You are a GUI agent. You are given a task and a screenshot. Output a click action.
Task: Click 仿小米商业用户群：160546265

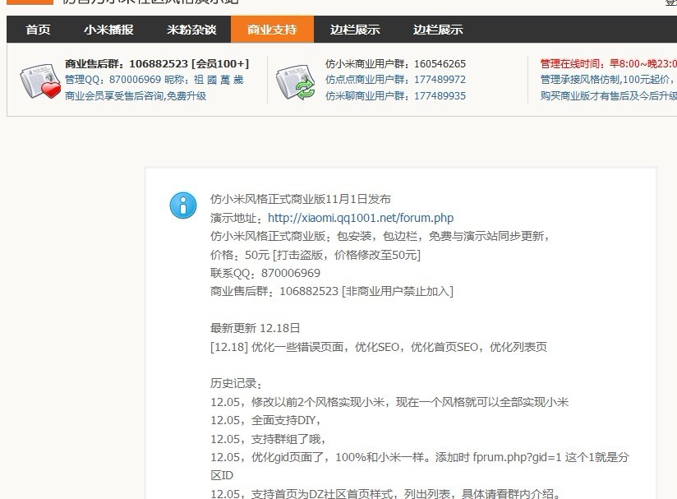click(395, 64)
